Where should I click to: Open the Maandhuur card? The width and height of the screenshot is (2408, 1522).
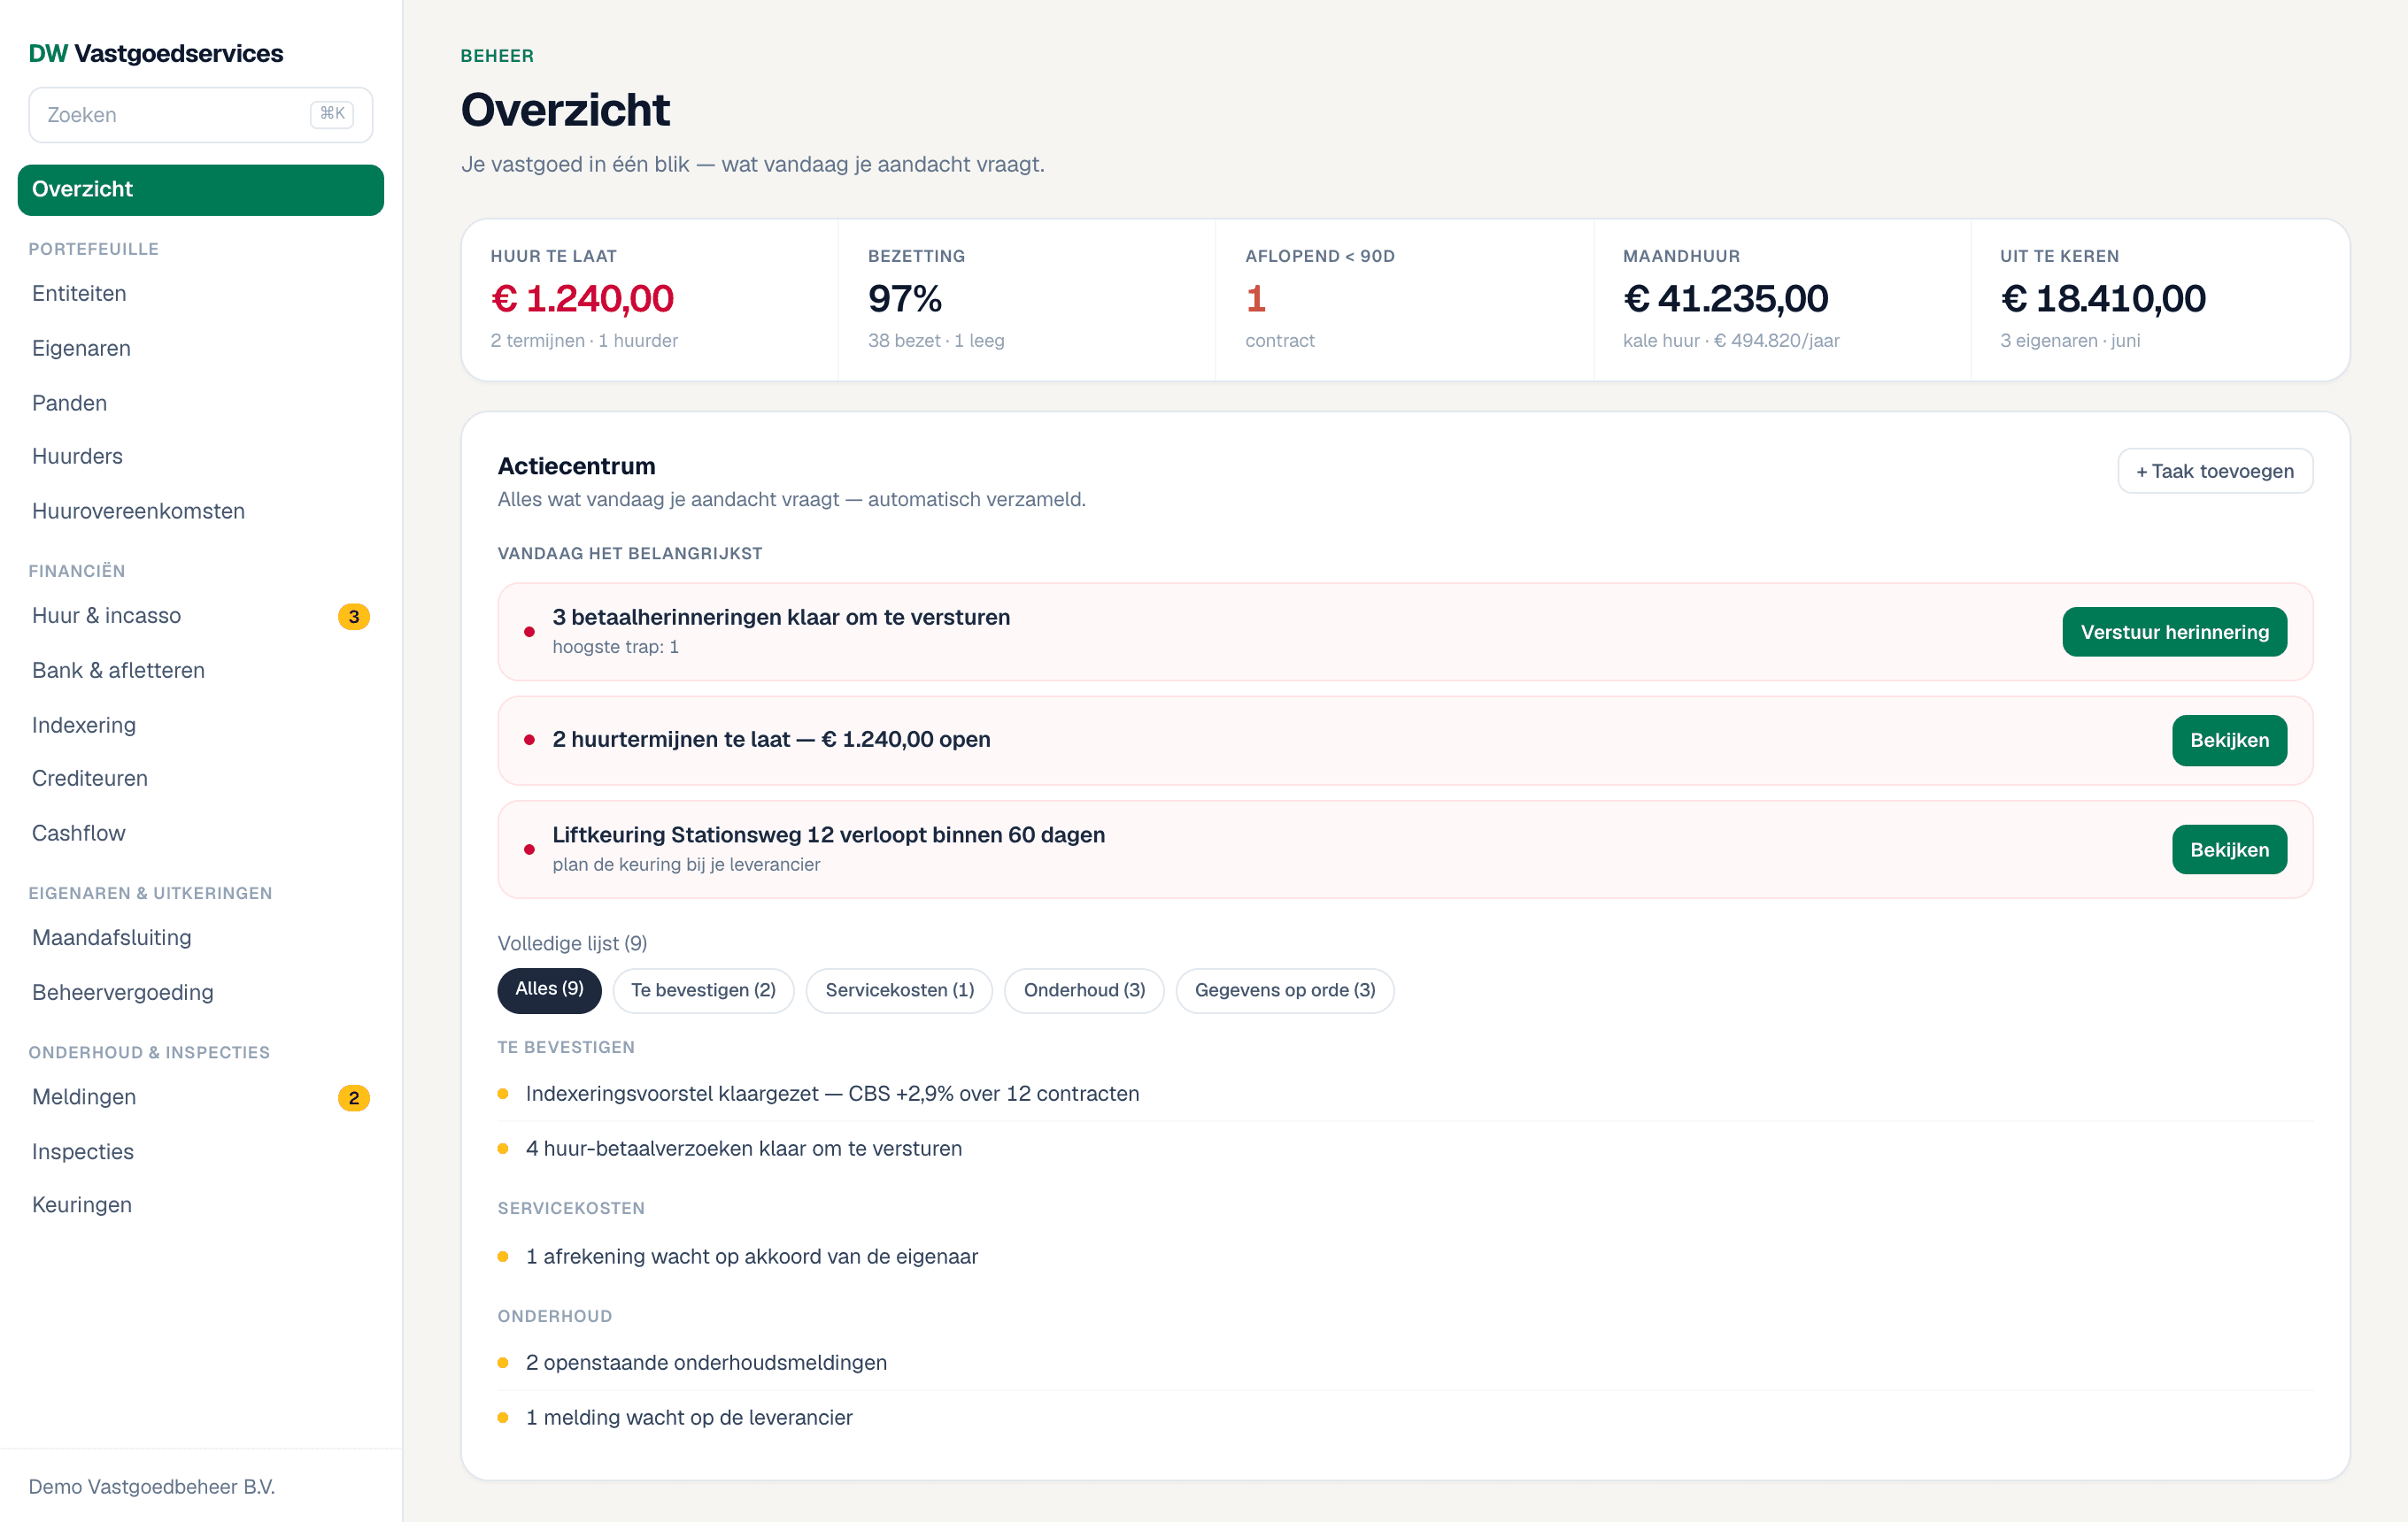pyautogui.click(x=1782, y=299)
